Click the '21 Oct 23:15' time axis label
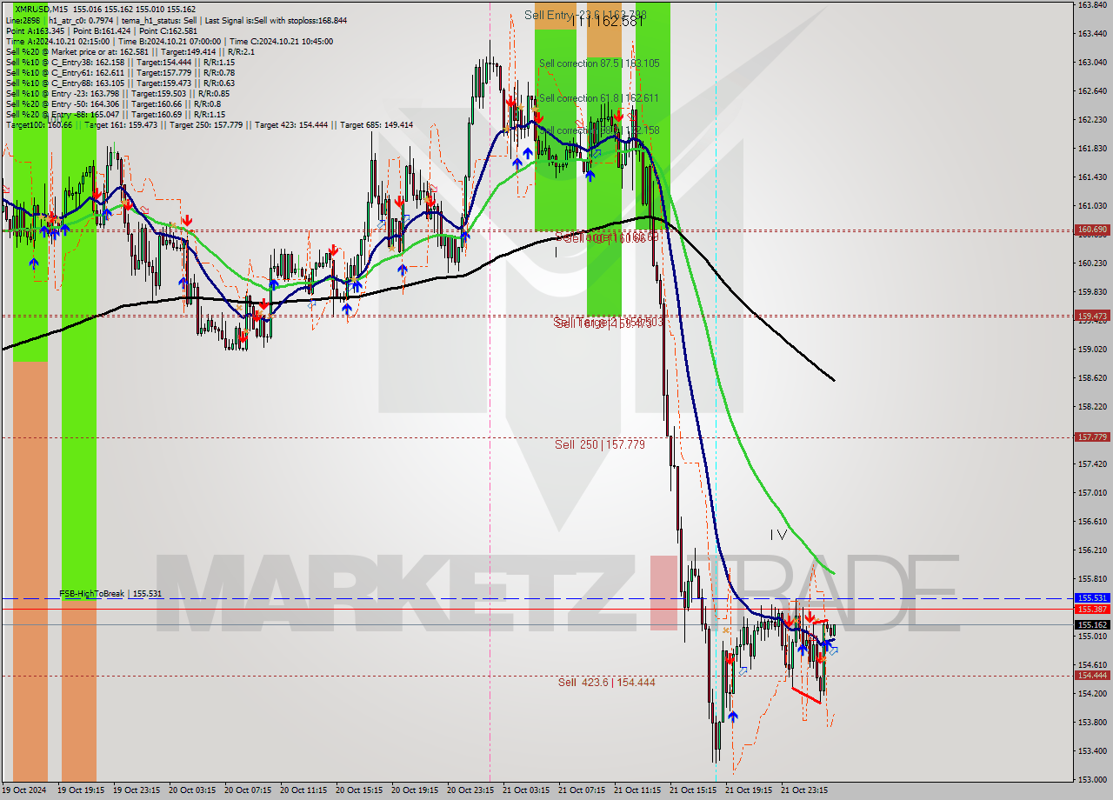Image resolution: width=1113 pixels, height=800 pixels. 804,790
